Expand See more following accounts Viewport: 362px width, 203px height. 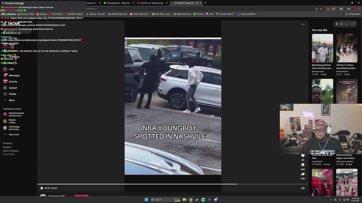(12, 134)
